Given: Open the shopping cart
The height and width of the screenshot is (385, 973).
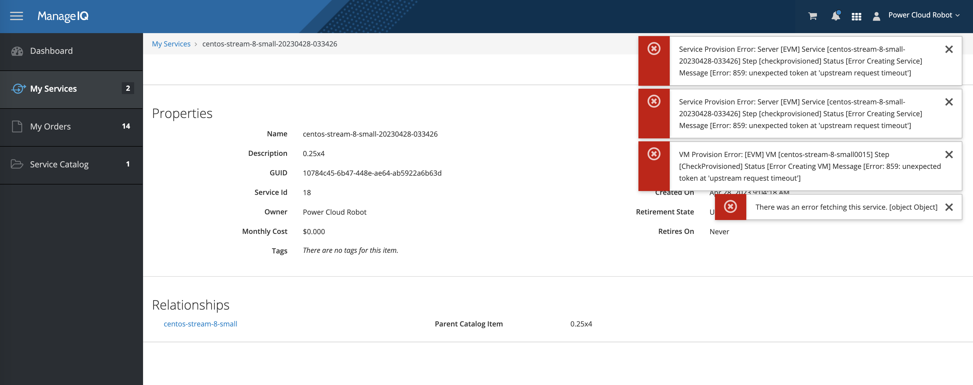Looking at the screenshot, I should 812,16.
